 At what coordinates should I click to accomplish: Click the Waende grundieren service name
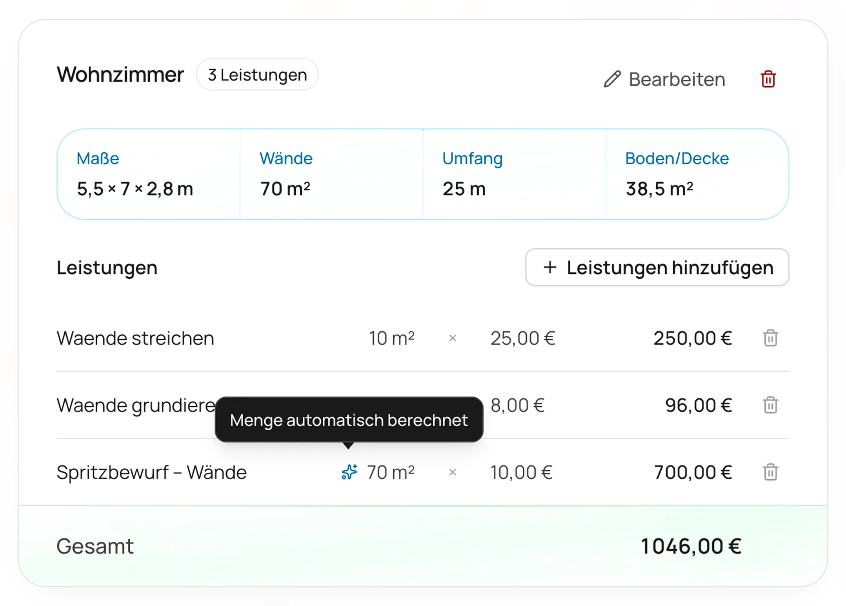(136, 405)
